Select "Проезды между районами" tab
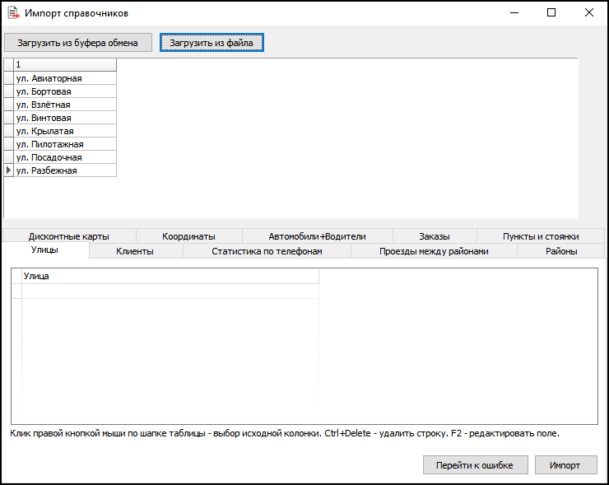This screenshot has height=485, width=609. [434, 251]
